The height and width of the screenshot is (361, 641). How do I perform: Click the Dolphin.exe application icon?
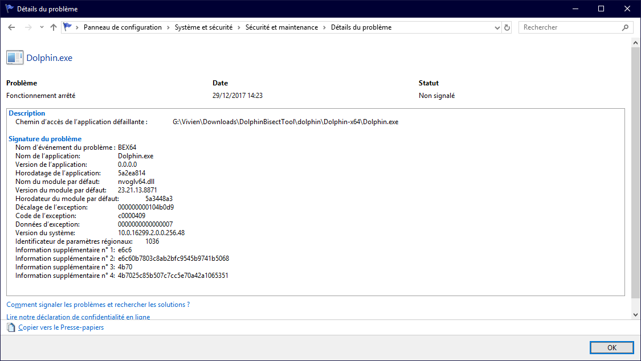(x=15, y=58)
